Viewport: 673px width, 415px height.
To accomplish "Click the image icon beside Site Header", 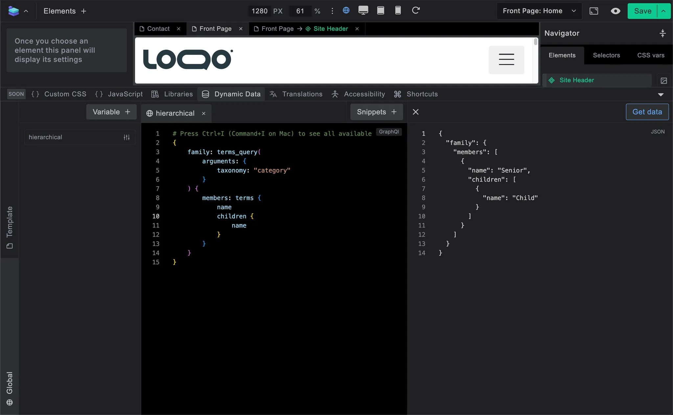I will (x=663, y=81).
